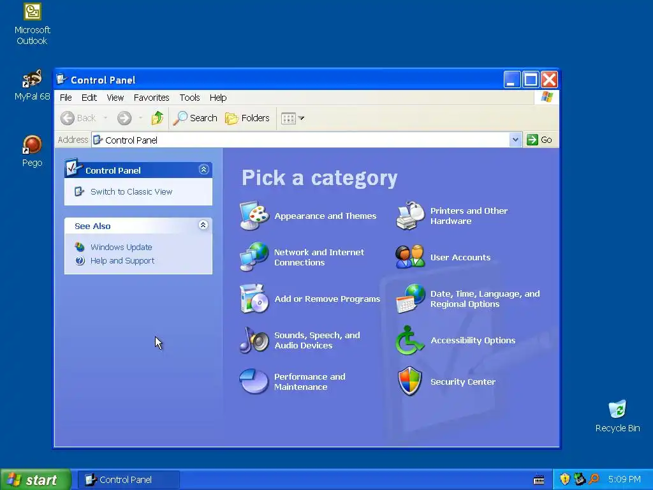Toggle the Folders pane button
The height and width of the screenshot is (490, 653).
coord(247,118)
